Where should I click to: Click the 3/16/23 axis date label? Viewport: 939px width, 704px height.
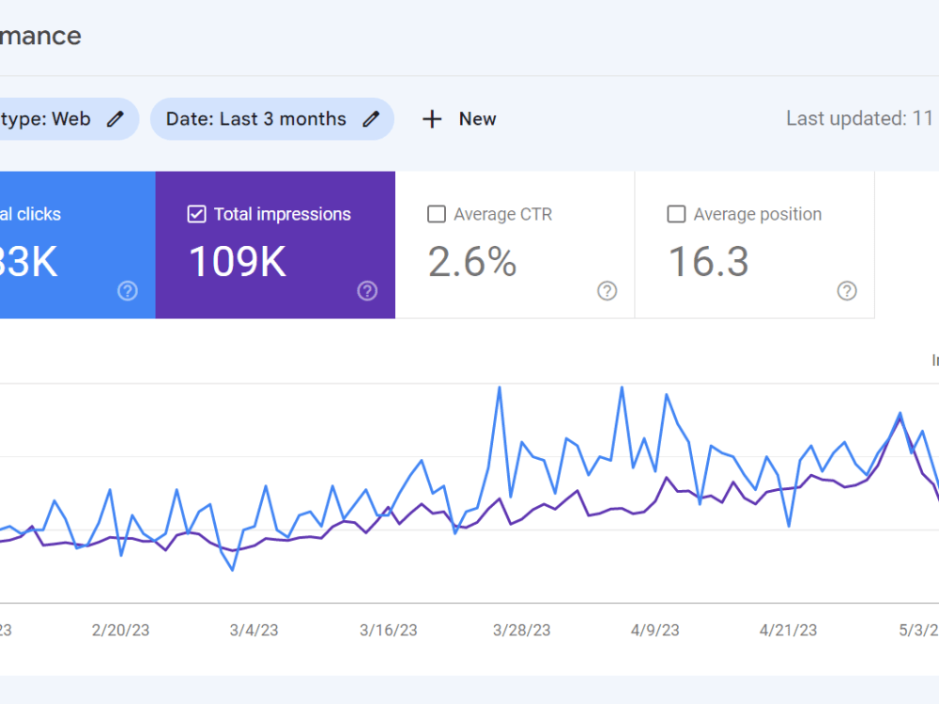coord(388,630)
